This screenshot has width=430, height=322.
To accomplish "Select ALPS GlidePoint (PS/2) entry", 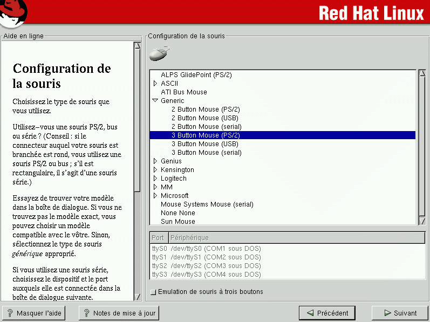I will (x=196, y=75).
